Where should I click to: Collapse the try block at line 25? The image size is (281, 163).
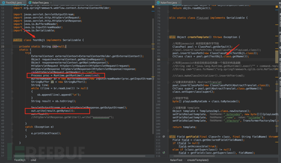(12, 53)
